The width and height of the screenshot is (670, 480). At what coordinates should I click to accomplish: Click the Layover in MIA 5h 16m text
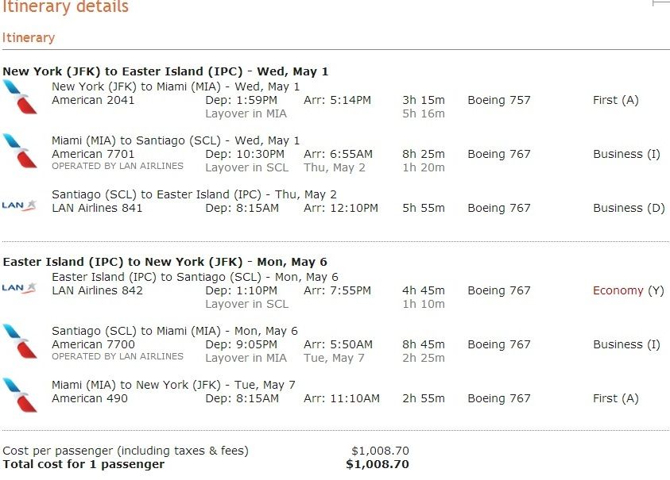tap(325, 114)
